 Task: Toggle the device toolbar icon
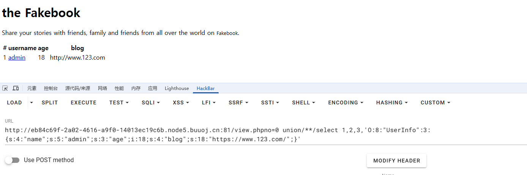pyautogui.click(x=16, y=88)
